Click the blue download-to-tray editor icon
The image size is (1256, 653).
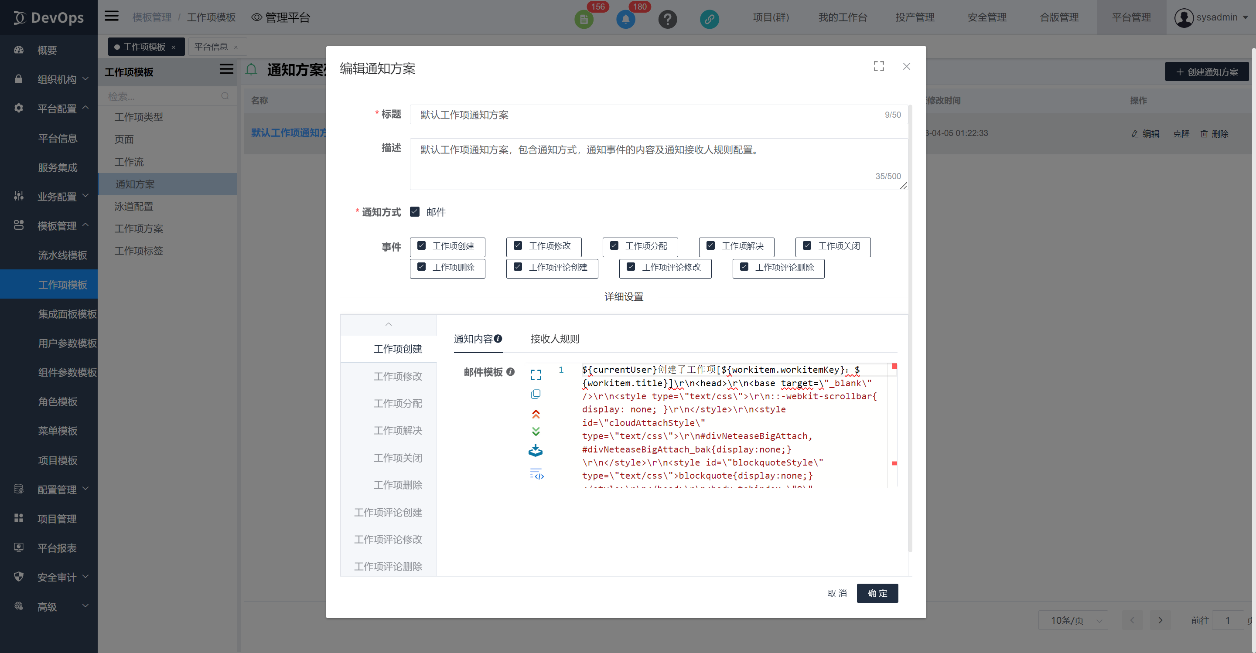coord(536,450)
